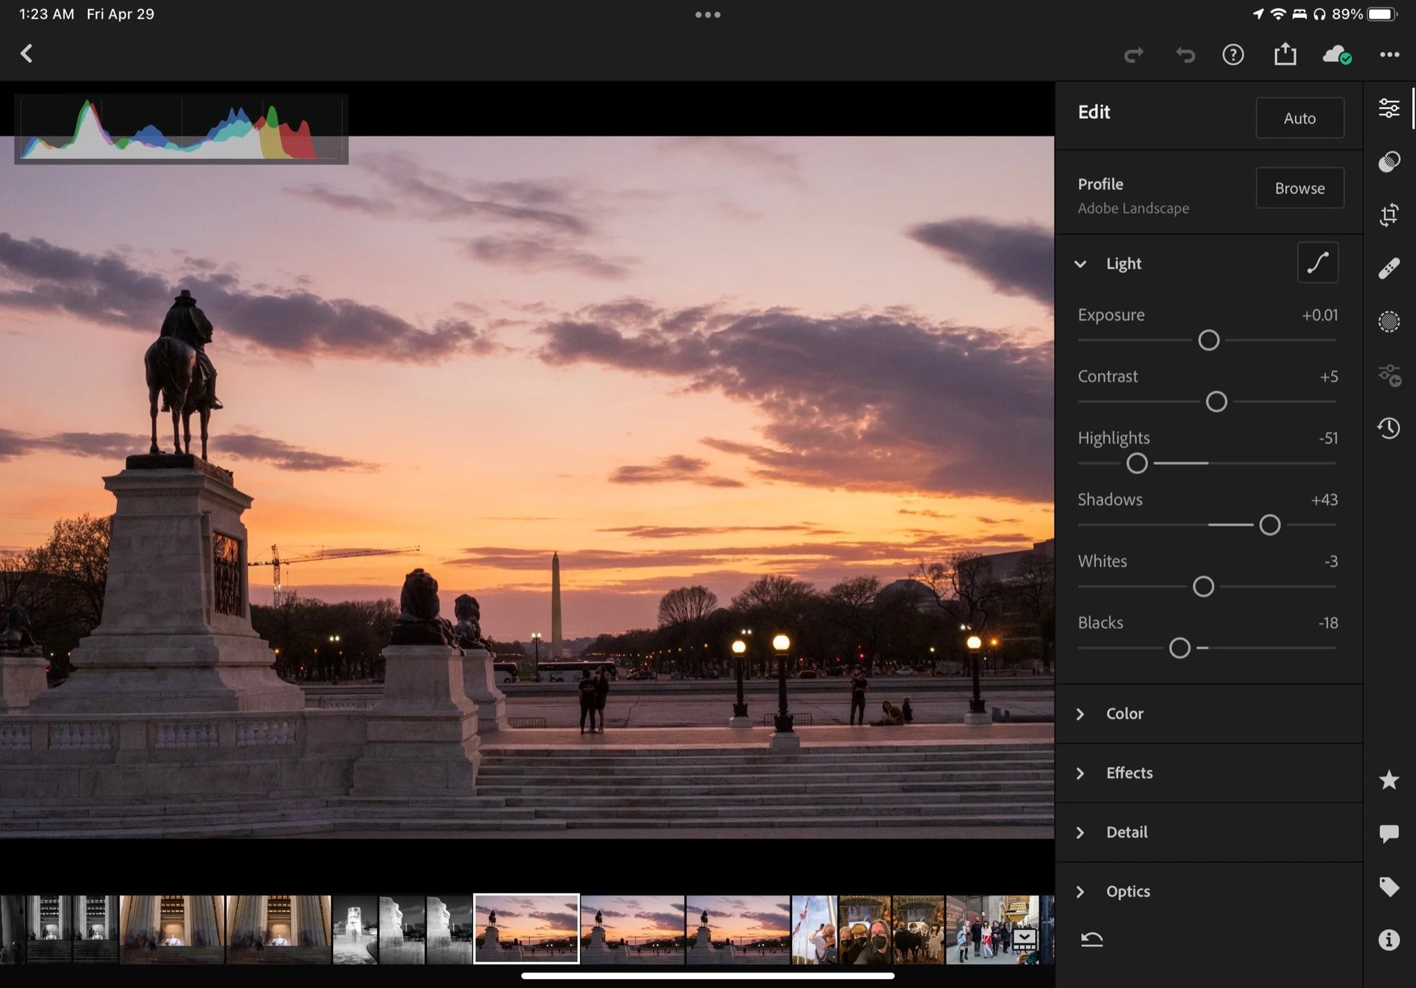Browse available profiles
The image size is (1416, 988).
coord(1298,188)
